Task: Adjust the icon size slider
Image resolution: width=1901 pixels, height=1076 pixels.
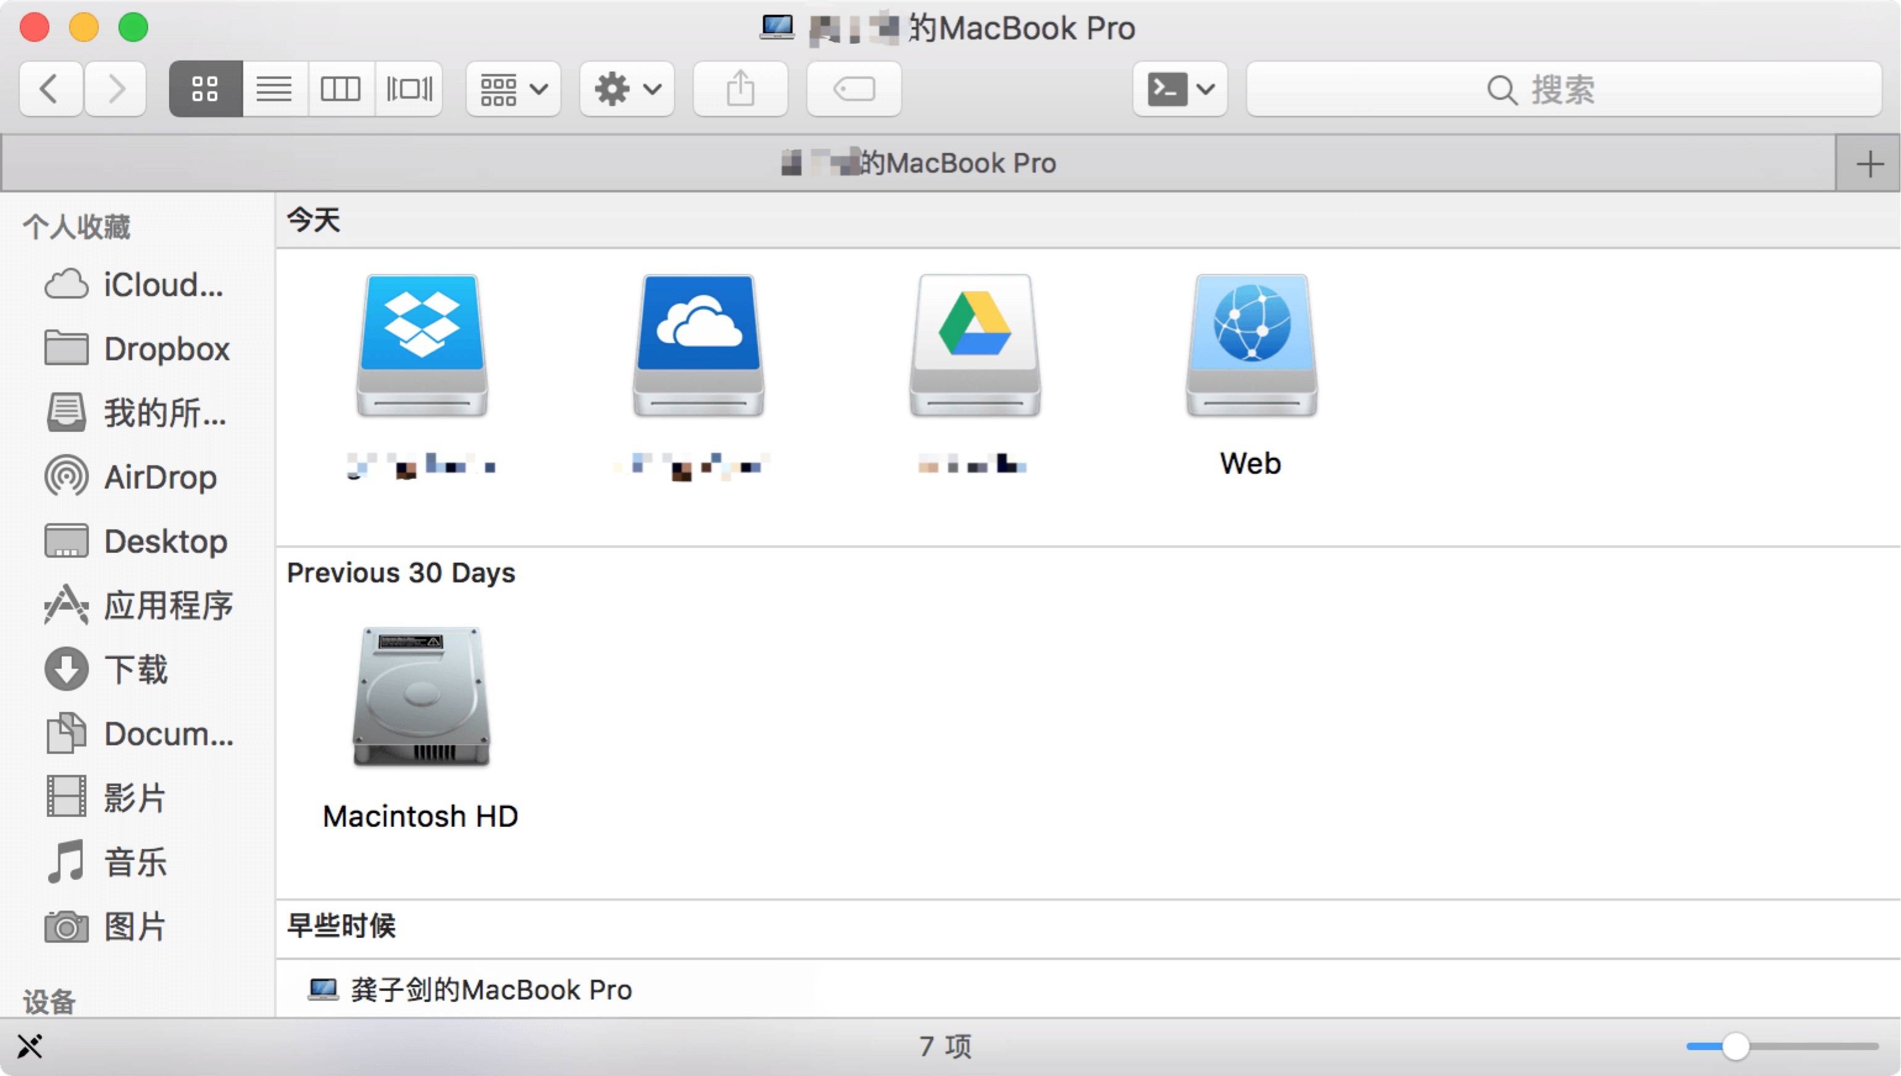Action: pos(1736,1046)
